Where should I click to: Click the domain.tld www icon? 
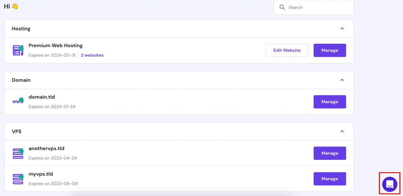(x=18, y=101)
